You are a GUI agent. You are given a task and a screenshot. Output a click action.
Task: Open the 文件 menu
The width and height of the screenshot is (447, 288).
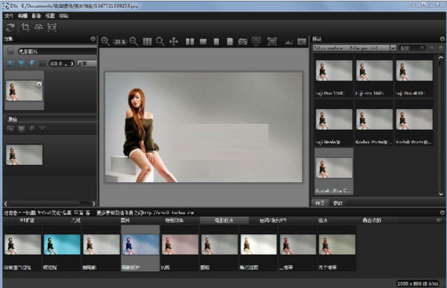point(8,14)
